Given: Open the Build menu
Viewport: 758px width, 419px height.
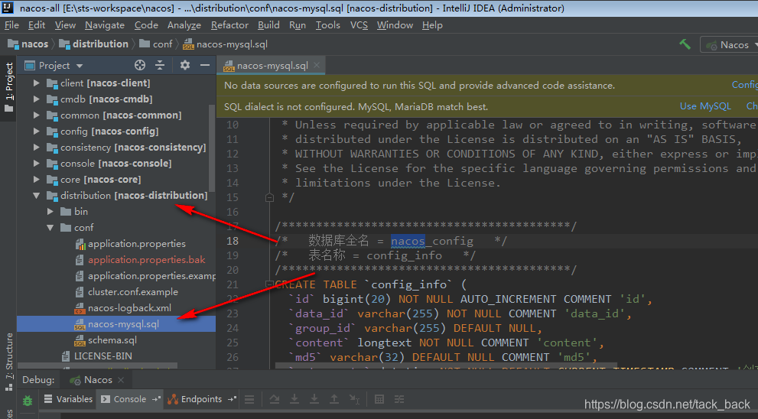Looking at the screenshot, I should [268, 25].
